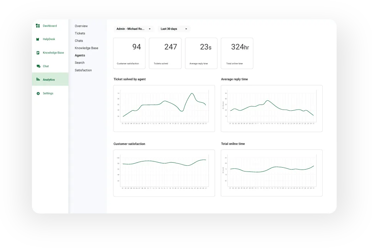Select the Average reply time card

pyautogui.click(x=201, y=53)
